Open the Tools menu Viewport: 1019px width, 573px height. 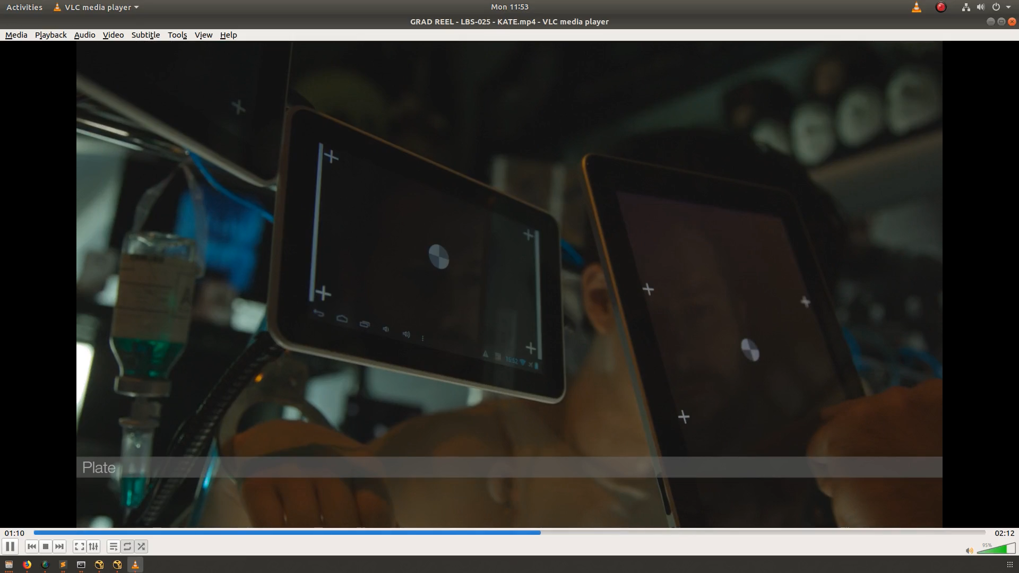coord(177,35)
